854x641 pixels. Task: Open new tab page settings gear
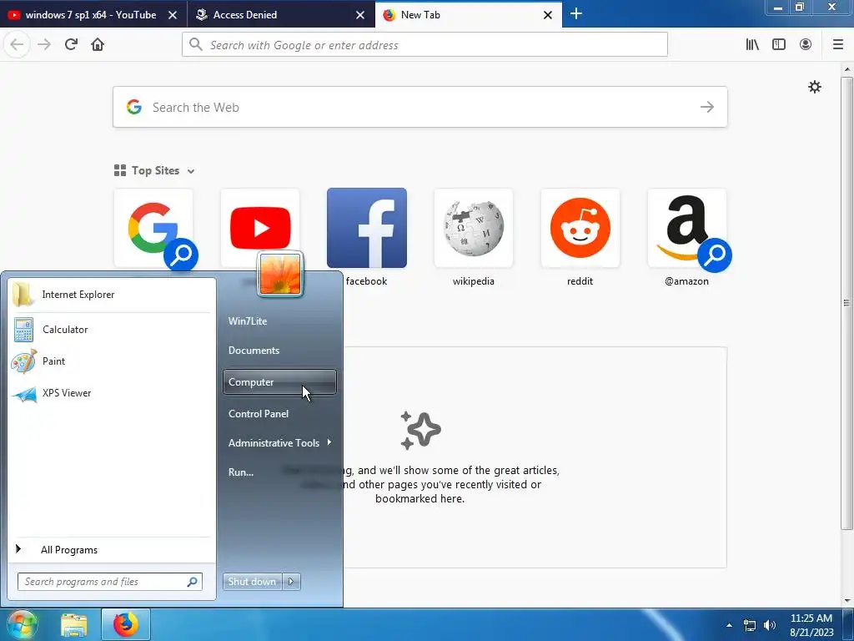814,87
